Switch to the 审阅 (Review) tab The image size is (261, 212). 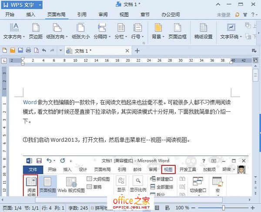click(103, 14)
